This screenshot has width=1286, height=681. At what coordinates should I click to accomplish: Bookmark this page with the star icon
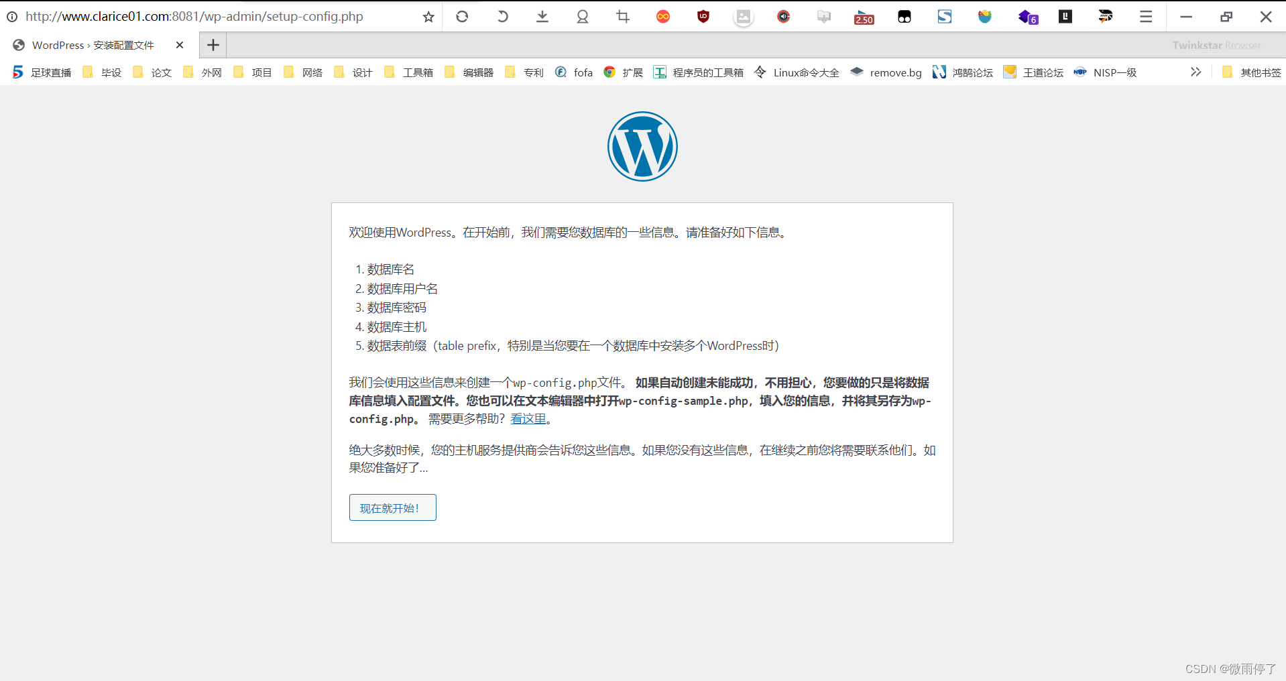pos(428,17)
